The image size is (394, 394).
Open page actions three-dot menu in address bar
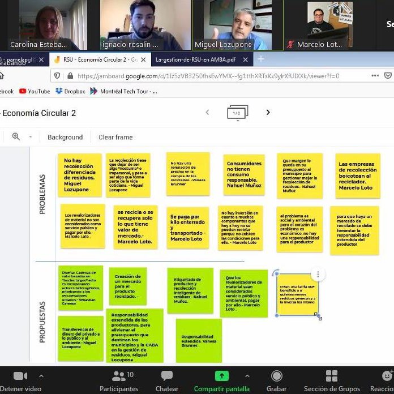tap(375, 76)
